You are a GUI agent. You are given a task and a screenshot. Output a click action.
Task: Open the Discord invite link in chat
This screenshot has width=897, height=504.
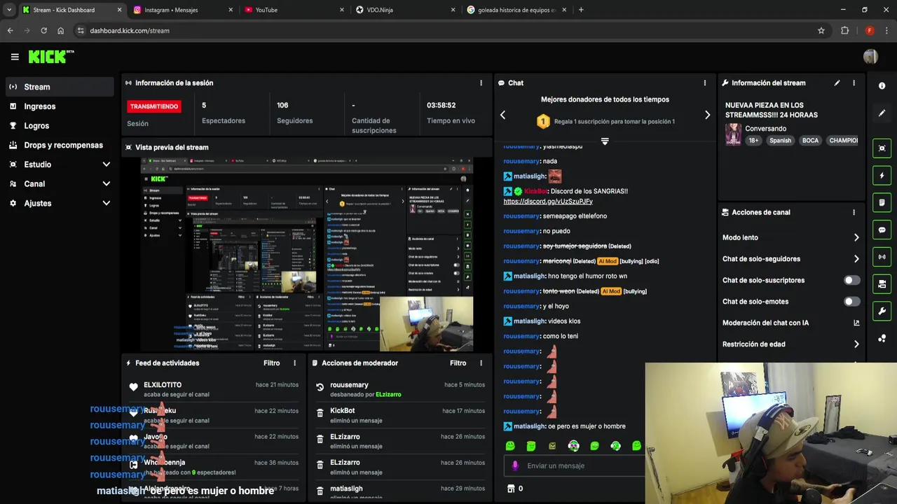pos(548,202)
